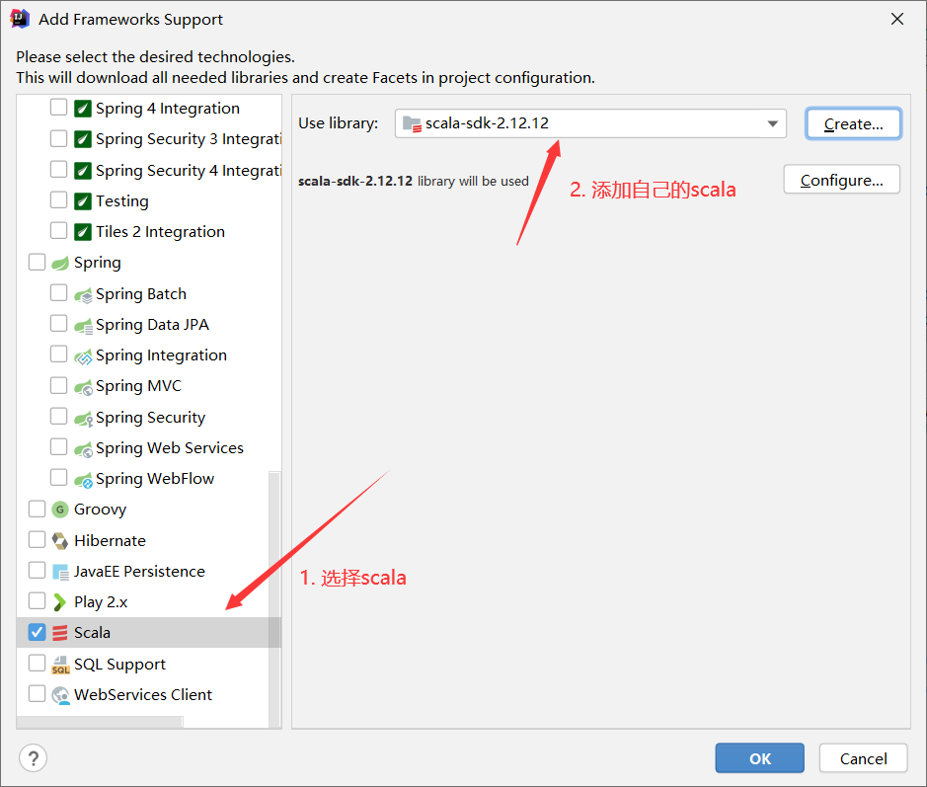
Task: Click the Groovy icon in the list
Action: pos(60,510)
